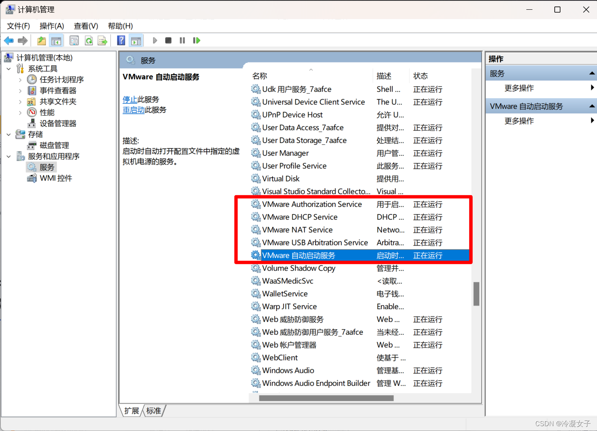Image resolution: width=597 pixels, height=431 pixels.
Task: Sort by the 名称 column header
Action: [311, 76]
